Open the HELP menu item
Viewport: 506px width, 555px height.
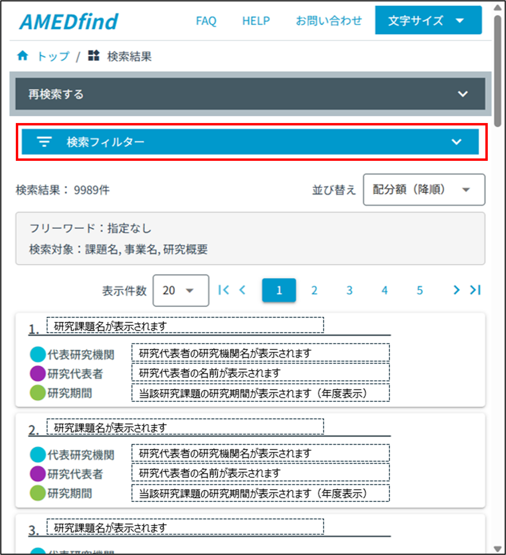click(x=256, y=21)
